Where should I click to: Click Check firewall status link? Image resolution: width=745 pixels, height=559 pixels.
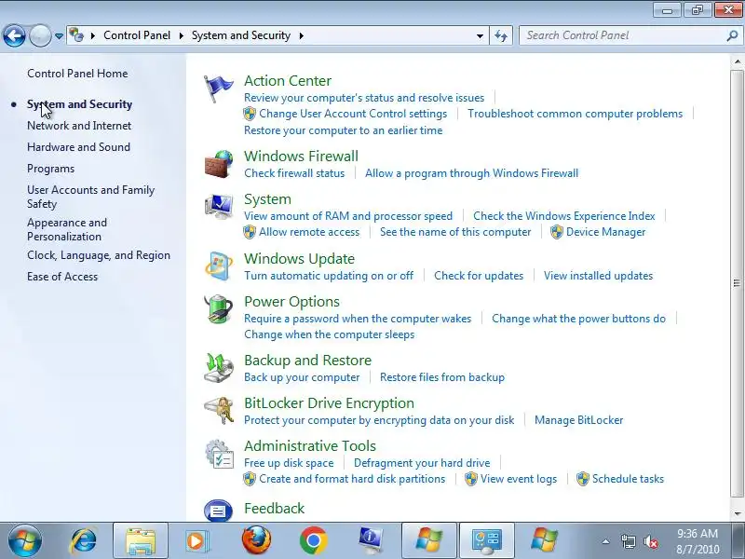point(294,173)
